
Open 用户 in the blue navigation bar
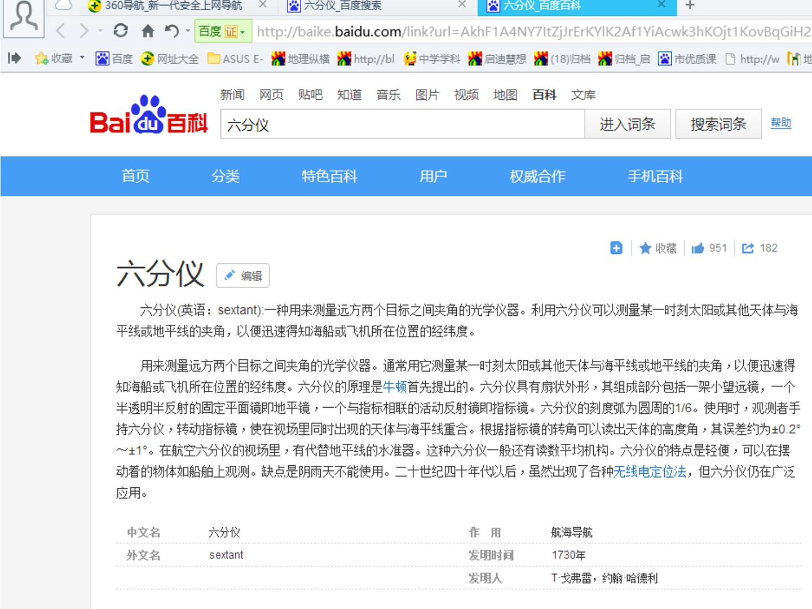pos(433,176)
